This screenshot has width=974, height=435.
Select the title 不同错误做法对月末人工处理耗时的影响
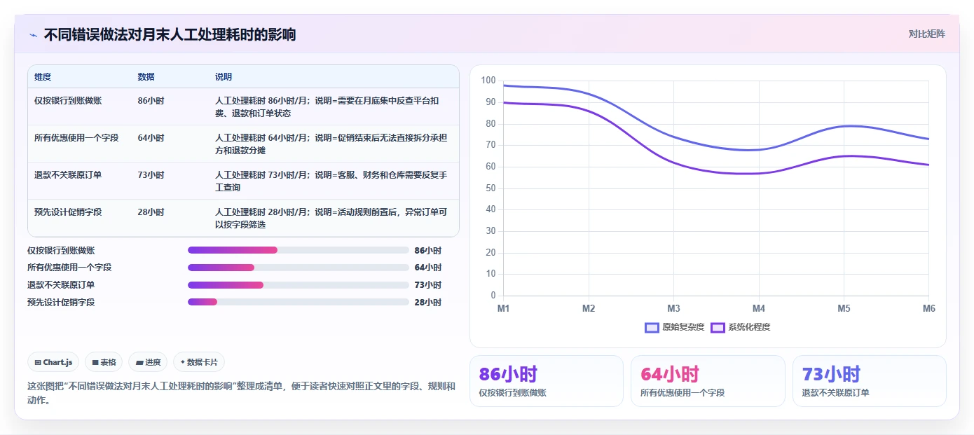170,34
